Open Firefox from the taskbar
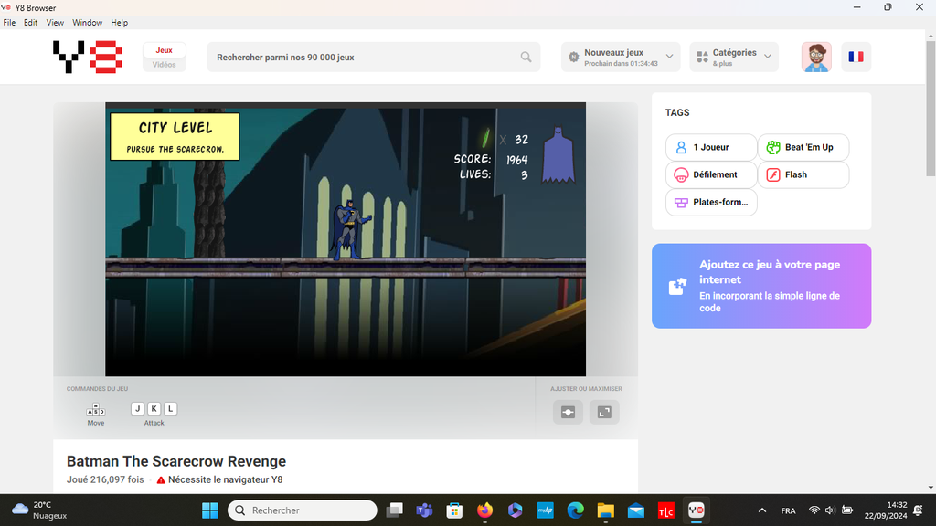Image resolution: width=936 pixels, height=526 pixels. pos(484,510)
